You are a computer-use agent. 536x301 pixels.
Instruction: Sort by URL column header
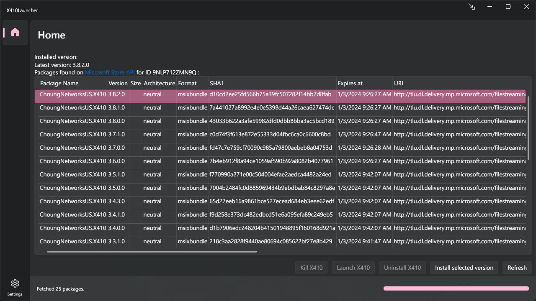459,83
